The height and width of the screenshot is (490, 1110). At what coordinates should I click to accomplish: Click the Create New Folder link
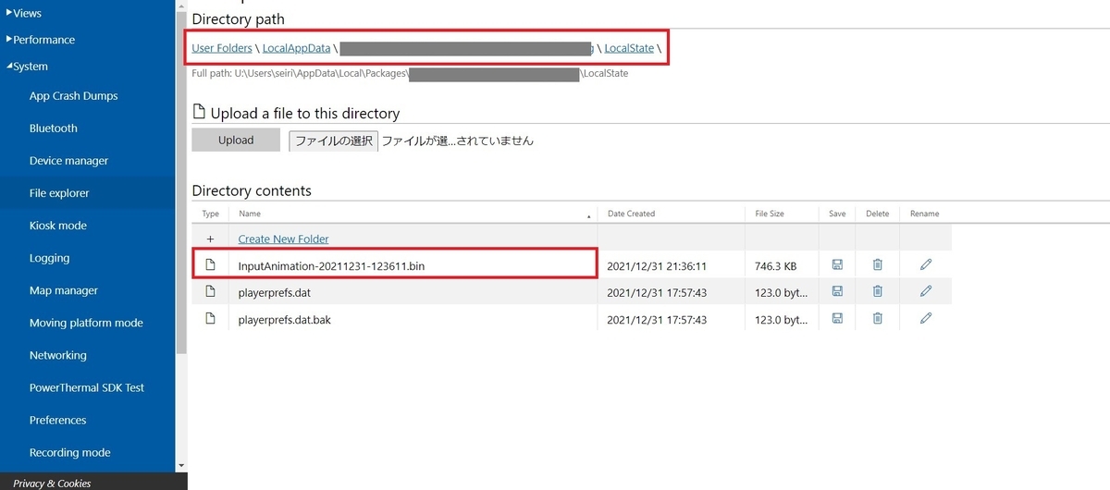click(x=283, y=239)
